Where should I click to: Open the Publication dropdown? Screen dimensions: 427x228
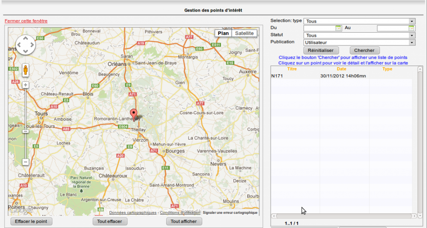(359, 43)
